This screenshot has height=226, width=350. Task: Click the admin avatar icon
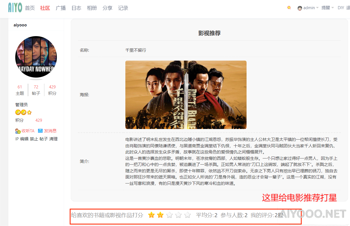click(300, 8)
